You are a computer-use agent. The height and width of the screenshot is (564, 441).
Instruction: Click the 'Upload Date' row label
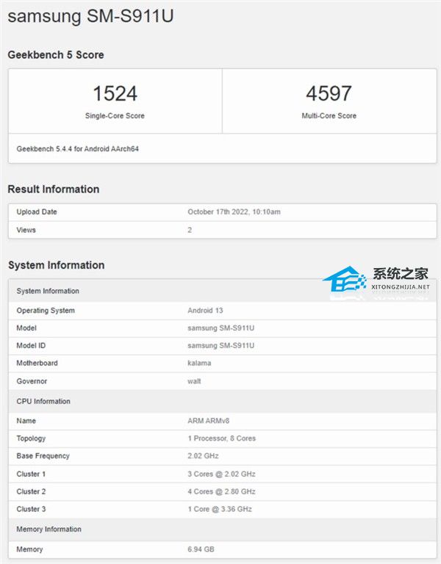tap(37, 211)
